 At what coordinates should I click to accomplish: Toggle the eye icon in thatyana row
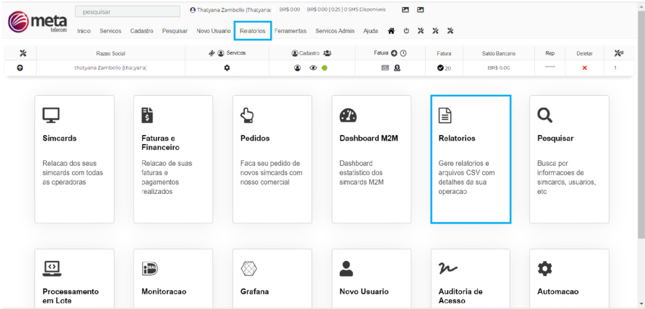pyautogui.click(x=313, y=68)
